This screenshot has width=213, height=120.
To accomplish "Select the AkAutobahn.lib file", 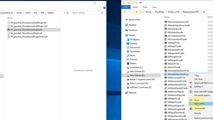I will (174, 29).
